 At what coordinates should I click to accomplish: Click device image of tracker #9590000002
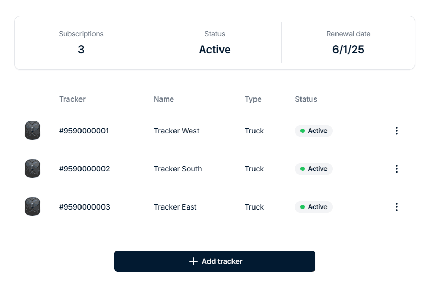(x=32, y=169)
